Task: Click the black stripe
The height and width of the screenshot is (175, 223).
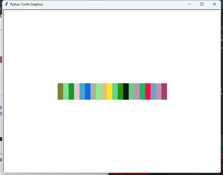Action: [x=126, y=91]
